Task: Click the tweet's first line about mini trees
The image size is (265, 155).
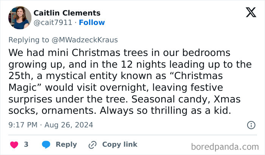Action: (119, 53)
